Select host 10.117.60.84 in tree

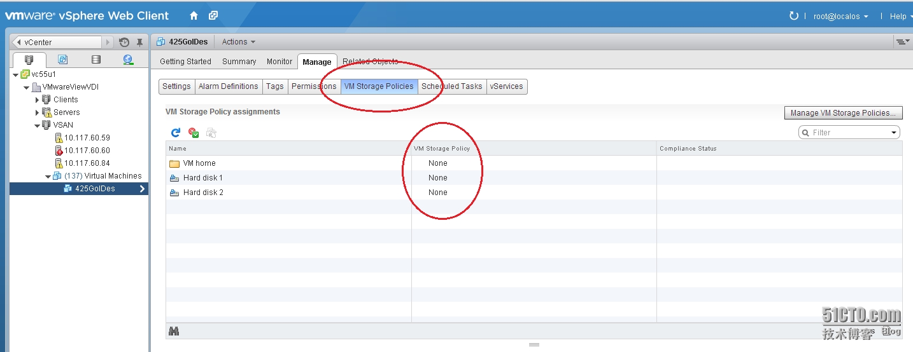click(x=87, y=163)
